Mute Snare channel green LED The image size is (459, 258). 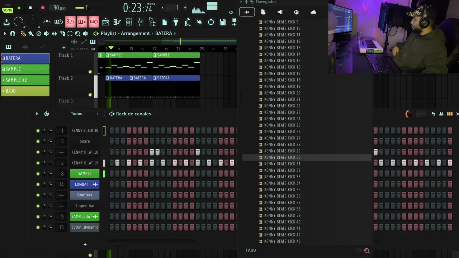pos(38,141)
